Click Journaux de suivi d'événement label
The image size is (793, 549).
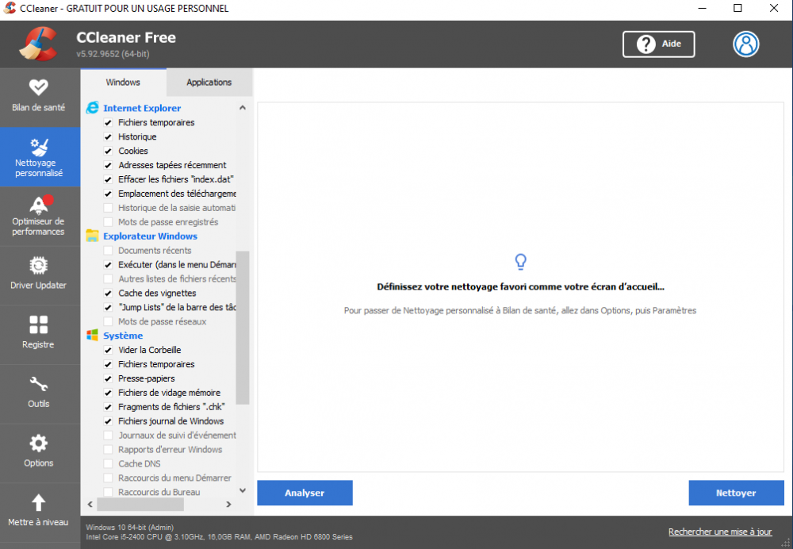pyautogui.click(x=177, y=435)
